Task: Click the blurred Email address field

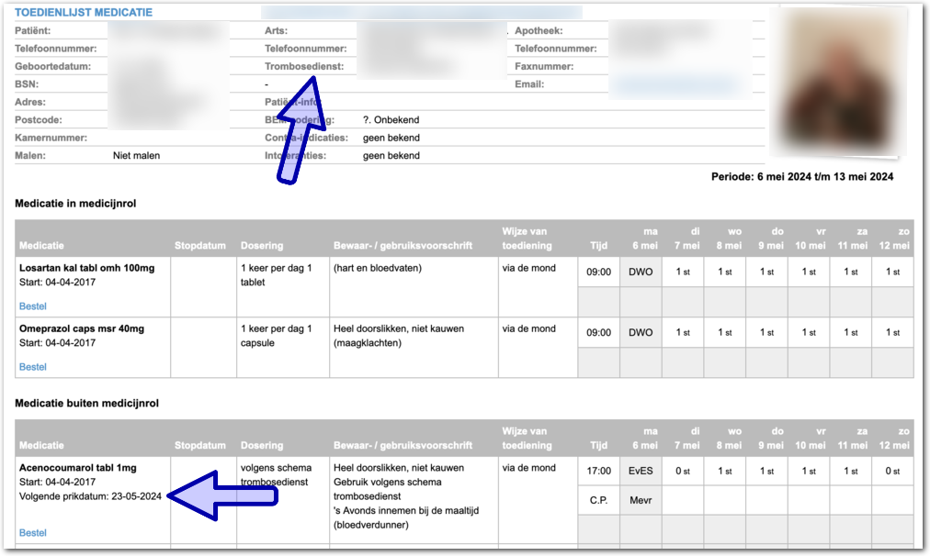Action: 676,85
